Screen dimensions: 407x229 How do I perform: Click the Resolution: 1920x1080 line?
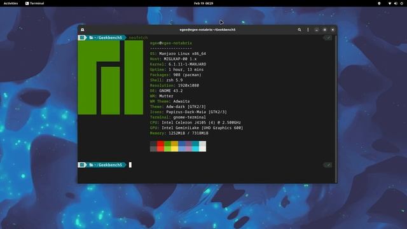[174, 85]
